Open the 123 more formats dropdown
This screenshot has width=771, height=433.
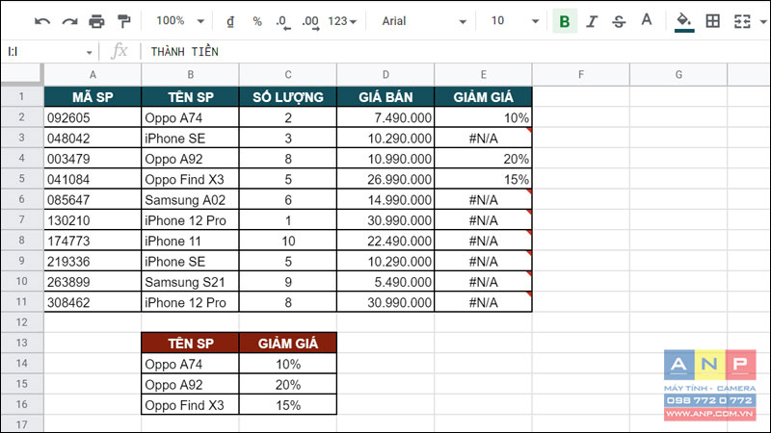click(342, 21)
